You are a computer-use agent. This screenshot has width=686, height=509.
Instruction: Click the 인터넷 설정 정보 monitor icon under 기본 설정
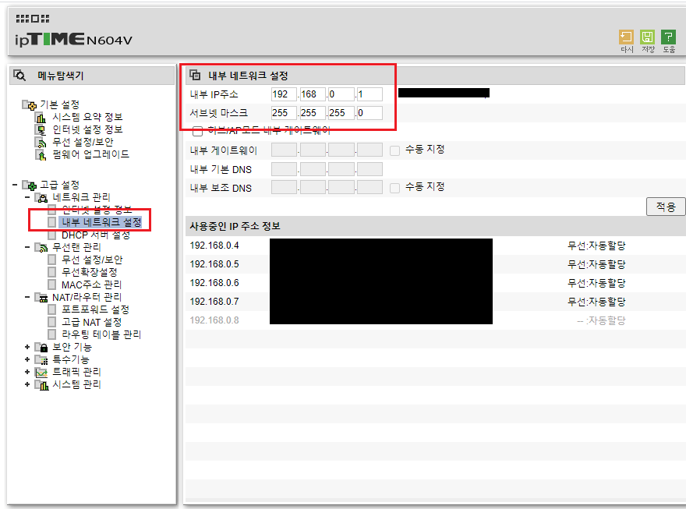point(41,130)
